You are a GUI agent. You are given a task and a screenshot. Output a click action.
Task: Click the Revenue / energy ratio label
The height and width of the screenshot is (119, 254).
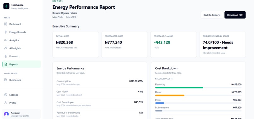point(68,113)
